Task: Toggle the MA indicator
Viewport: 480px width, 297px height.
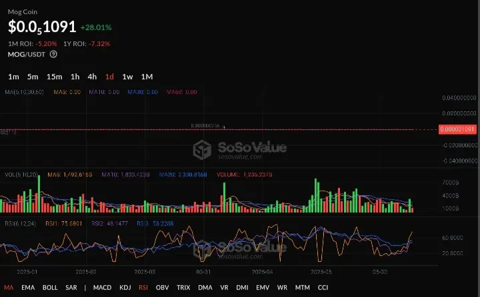Action: point(9,288)
